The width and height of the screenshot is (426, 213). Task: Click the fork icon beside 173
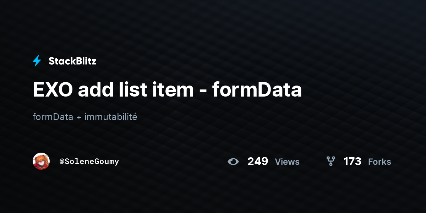click(331, 162)
